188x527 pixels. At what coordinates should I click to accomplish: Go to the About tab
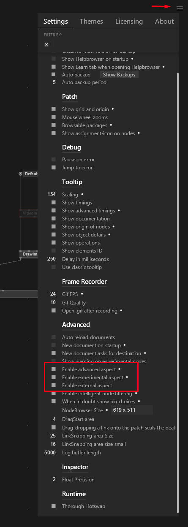[164, 22]
